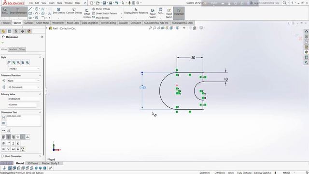This screenshot has height=174, width=309.
Task: Open the Edit menu
Action: 37,3
